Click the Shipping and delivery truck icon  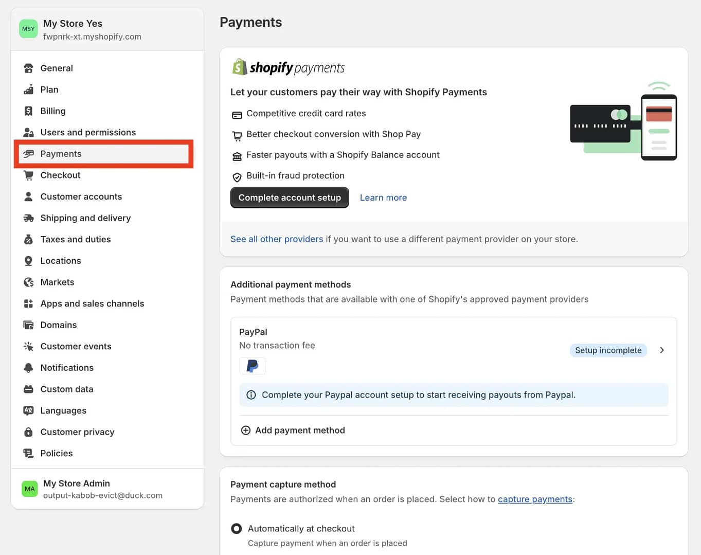28,218
